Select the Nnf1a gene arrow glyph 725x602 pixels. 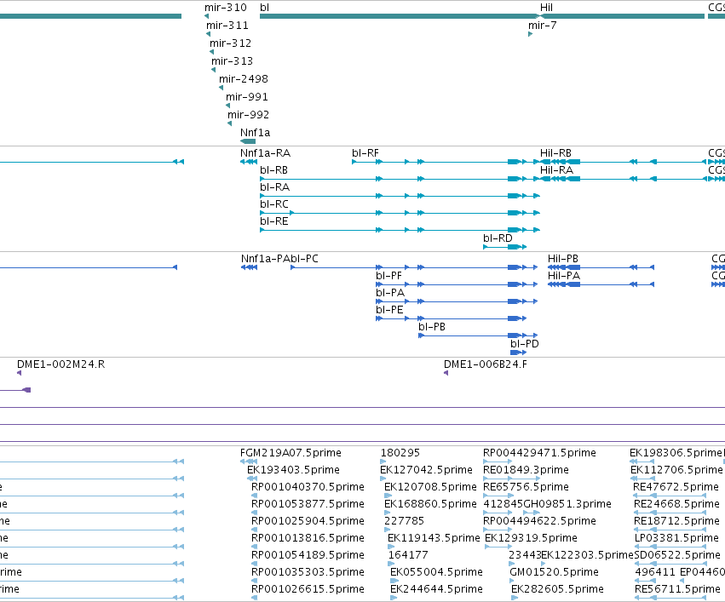click(x=248, y=141)
